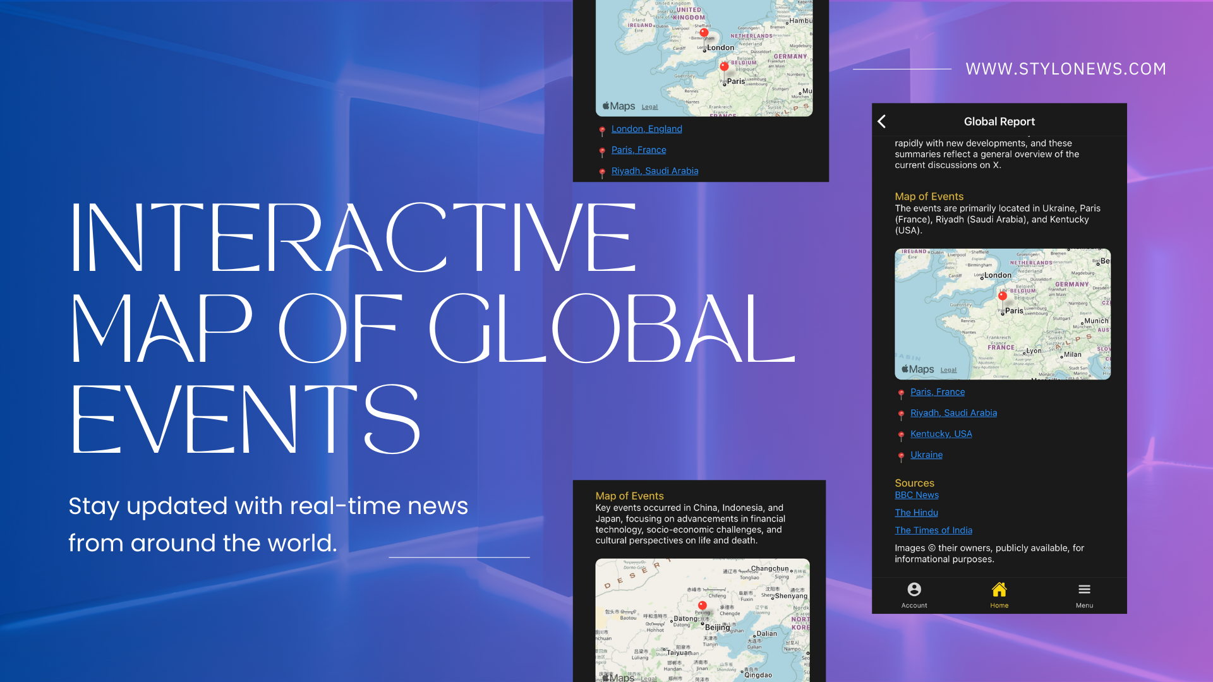Image resolution: width=1213 pixels, height=682 pixels.
Task: Click the Legal link on the right map
Action: click(948, 370)
